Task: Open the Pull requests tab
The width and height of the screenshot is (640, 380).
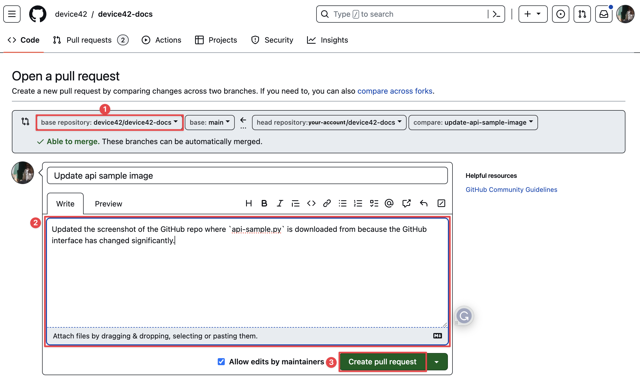Action: pyautogui.click(x=89, y=40)
